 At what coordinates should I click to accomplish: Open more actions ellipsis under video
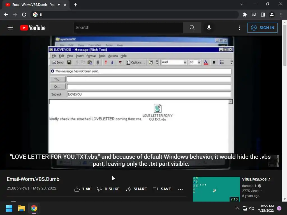pyautogui.click(x=180, y=190)
